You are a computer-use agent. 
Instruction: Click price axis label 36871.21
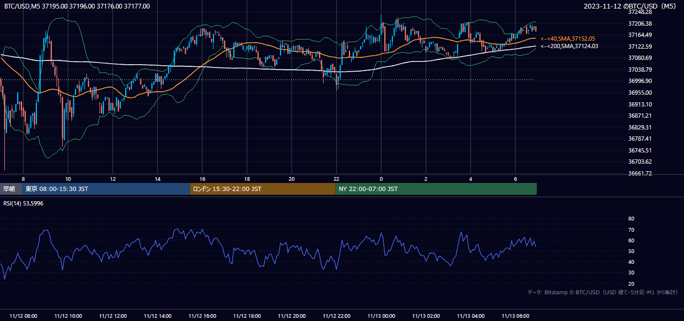click(640, 116)
